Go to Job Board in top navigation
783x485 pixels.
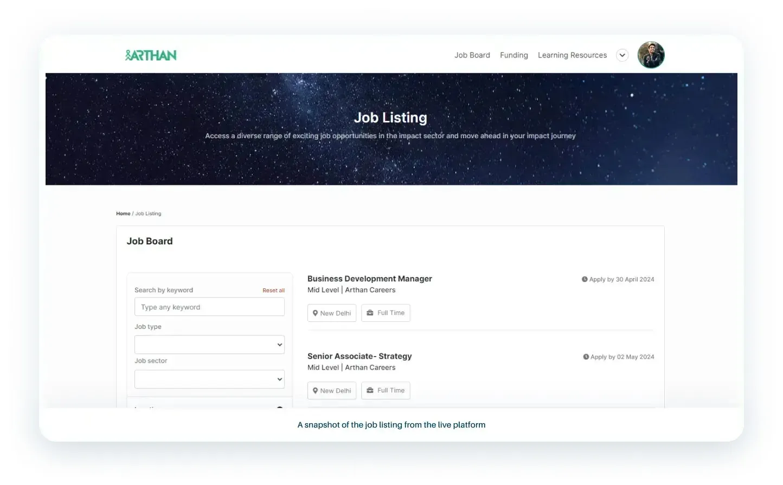[x=472, y=55]
